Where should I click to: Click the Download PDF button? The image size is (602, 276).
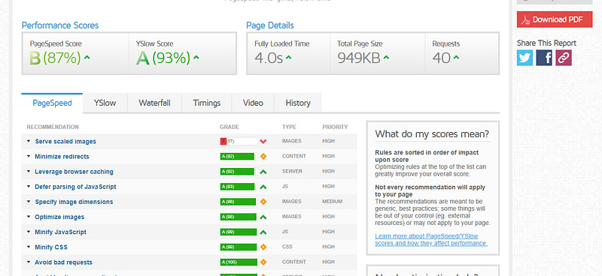555,19
